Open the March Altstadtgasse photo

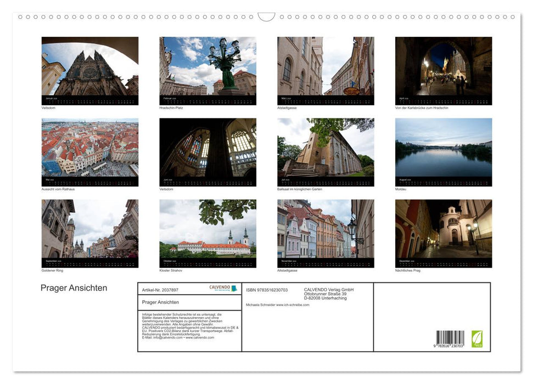(x=326, y=67)
